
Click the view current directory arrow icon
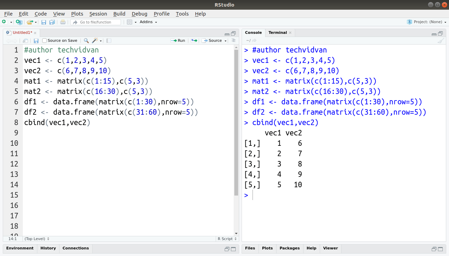(x=254, y=41)
